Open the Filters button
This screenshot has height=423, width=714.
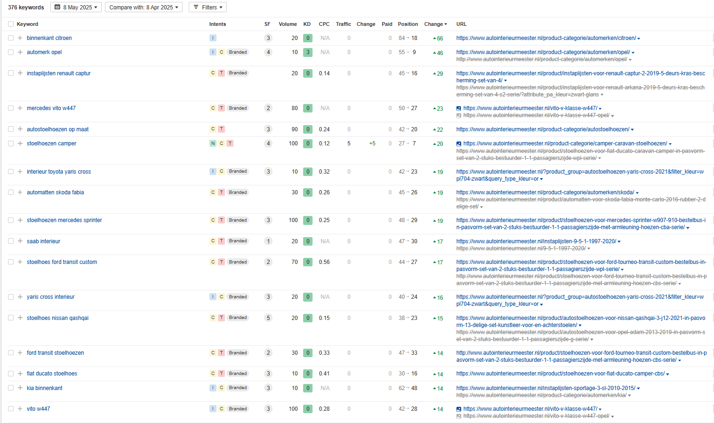pyautogui.click(x=208, y=8)
